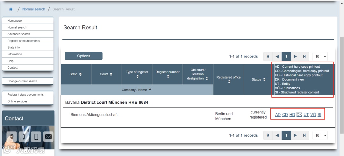Go to previous page in top paginator
This screenshot has width=344, height=156.
tap(277, 57)
